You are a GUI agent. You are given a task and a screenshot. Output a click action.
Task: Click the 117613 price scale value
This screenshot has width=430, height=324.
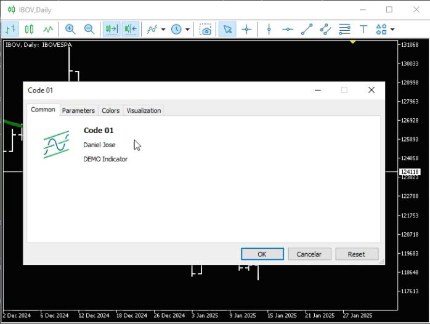pyautogui.click(x=410, y=291)
